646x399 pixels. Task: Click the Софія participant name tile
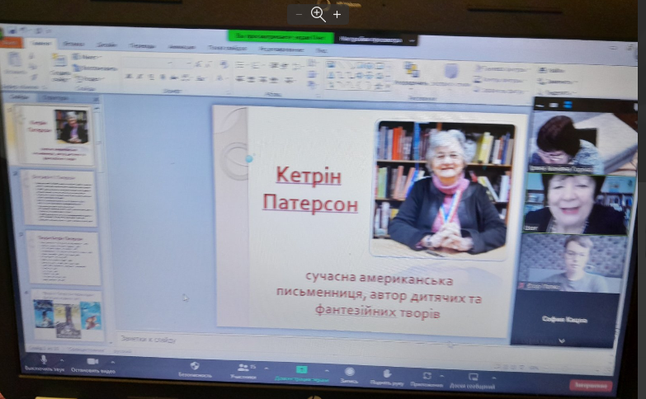564,319
